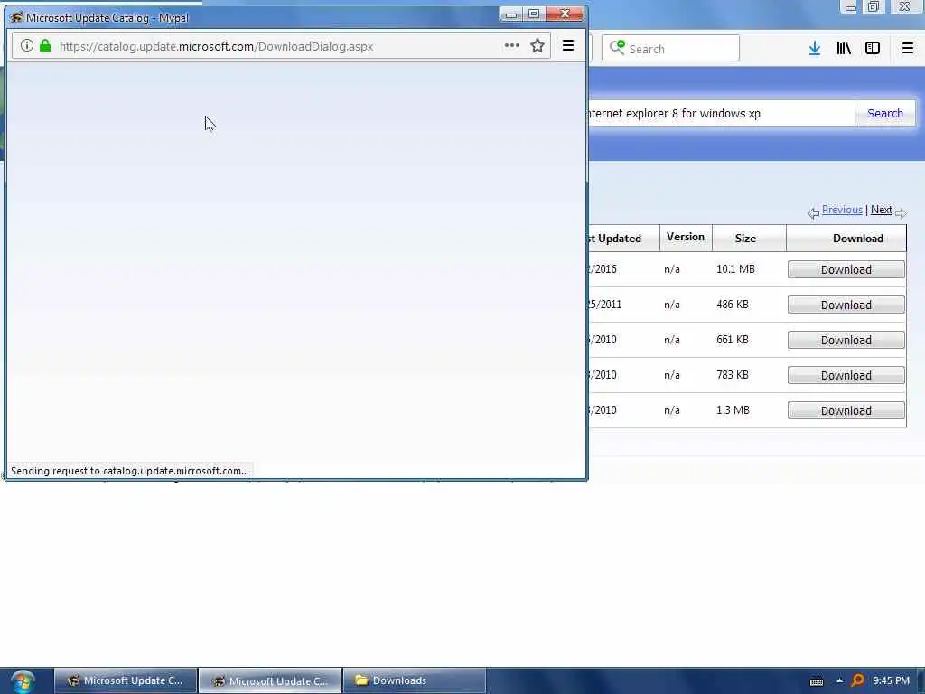This screenshot has width=925, height=694.
Task: Switch to first Microsoft Update Catalog taskbar item
Action: pos(125,680)
